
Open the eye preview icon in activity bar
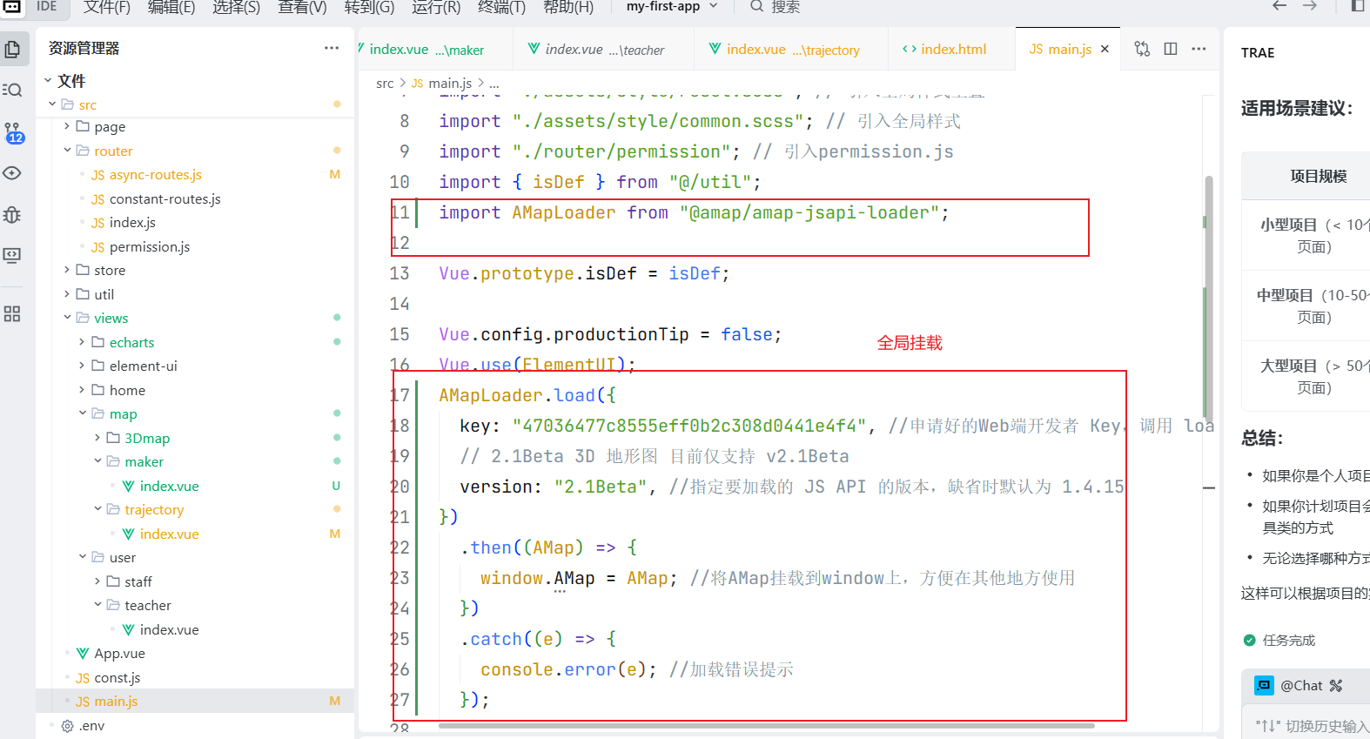click(x=13, y=173)
